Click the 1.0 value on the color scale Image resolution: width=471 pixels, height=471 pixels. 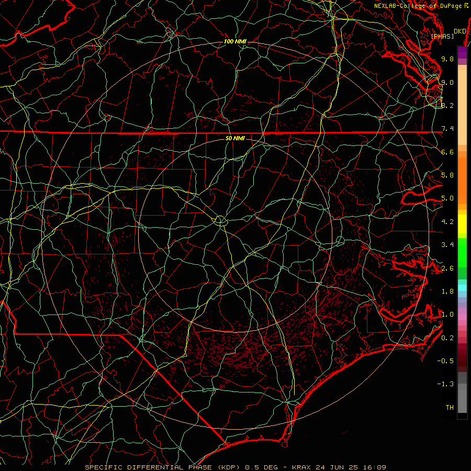pos(447,315)
